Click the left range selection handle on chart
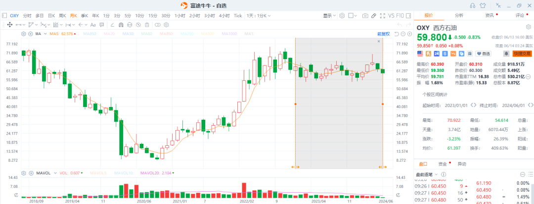The image size is (534, 204). pyautogui.click(x=295, y=104)
